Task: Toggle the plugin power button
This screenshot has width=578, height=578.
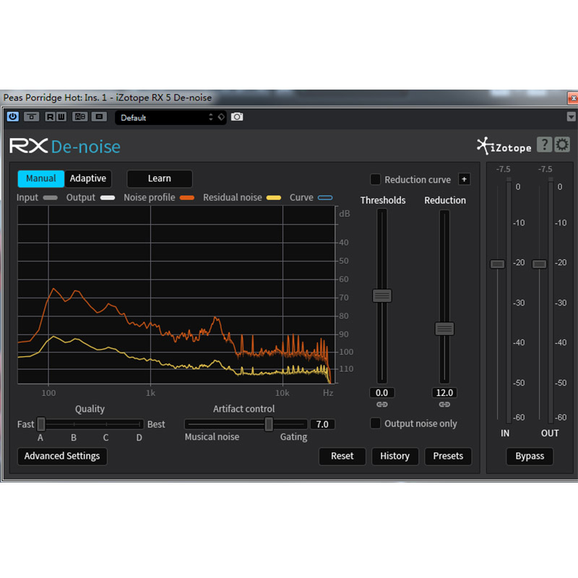Action: 13,117
